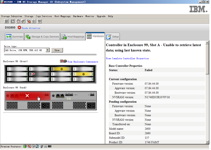Click the properties scrollbar up arrow
This screenshot has width=211, height=150.
point(207,43)
